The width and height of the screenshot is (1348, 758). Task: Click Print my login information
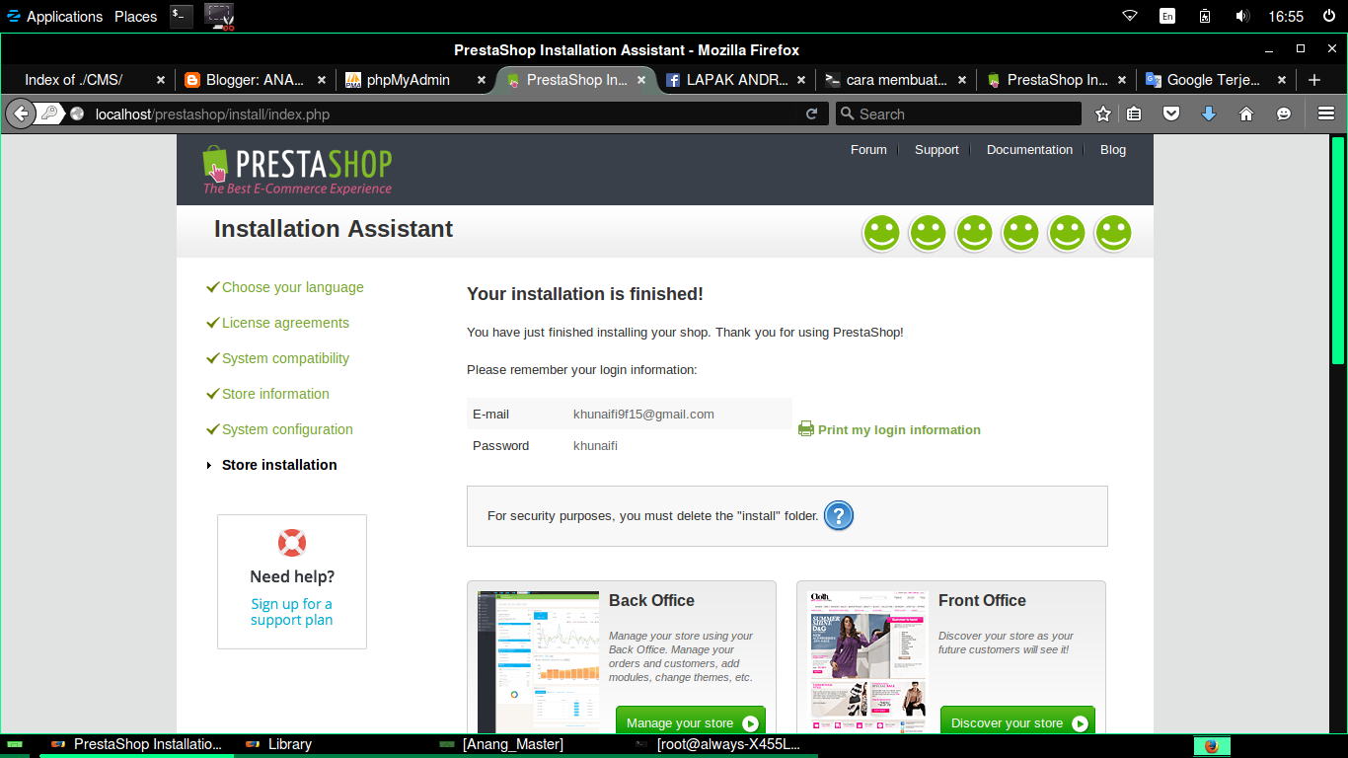[889, 429]
